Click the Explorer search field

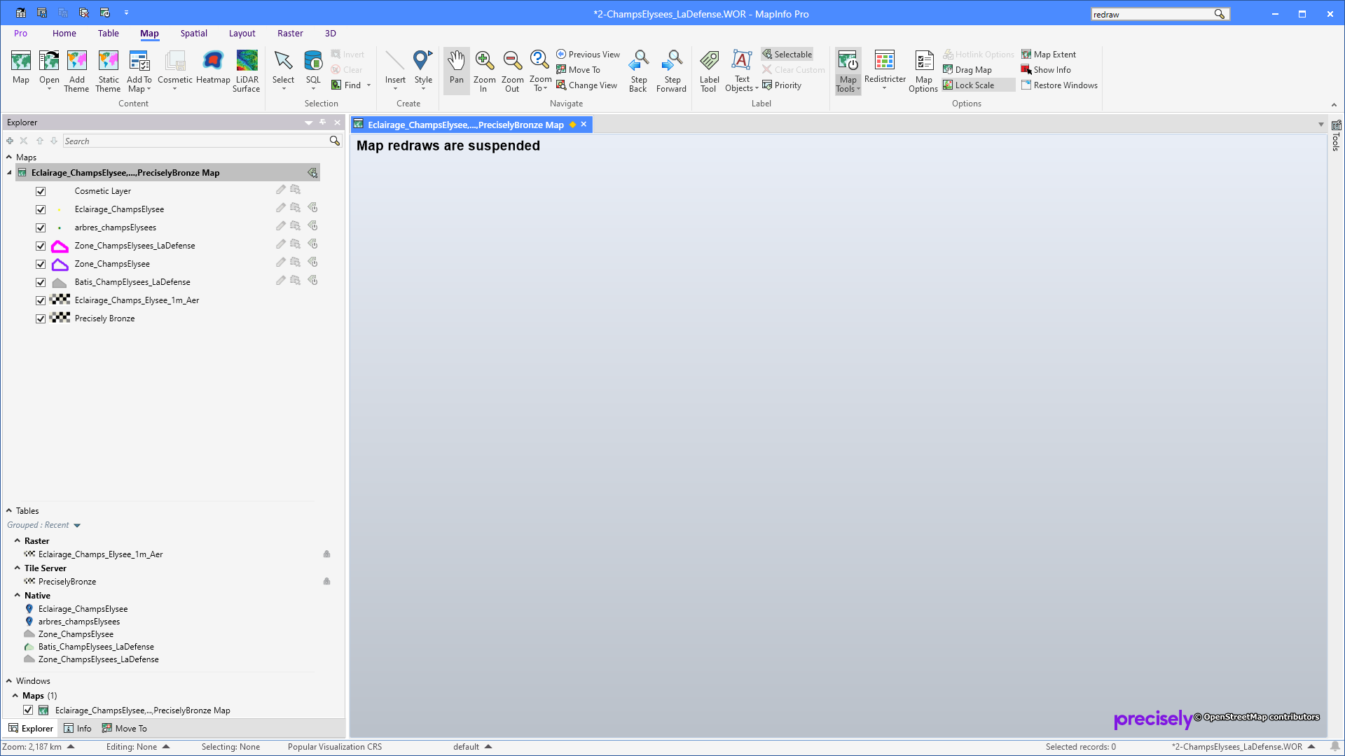coord(195,141)
